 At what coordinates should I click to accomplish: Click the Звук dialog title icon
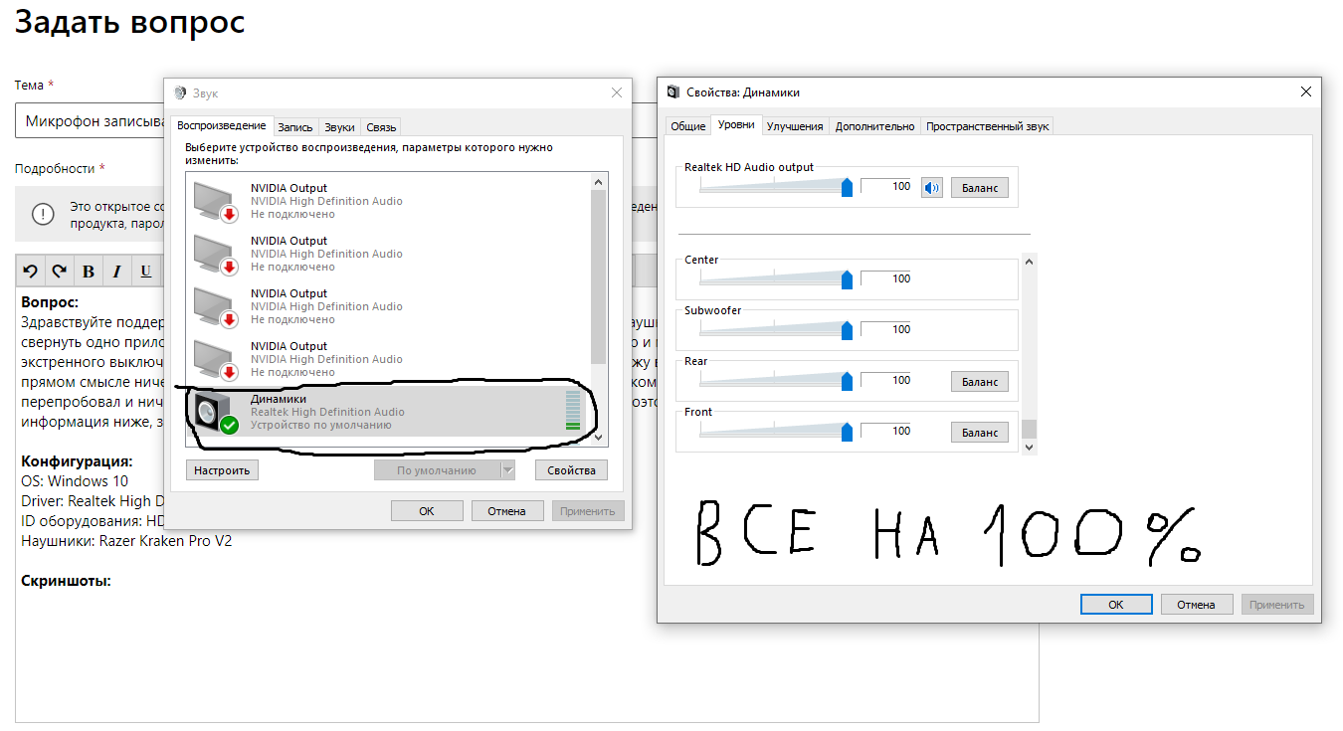pyautogui.click(x=180, y=93)
